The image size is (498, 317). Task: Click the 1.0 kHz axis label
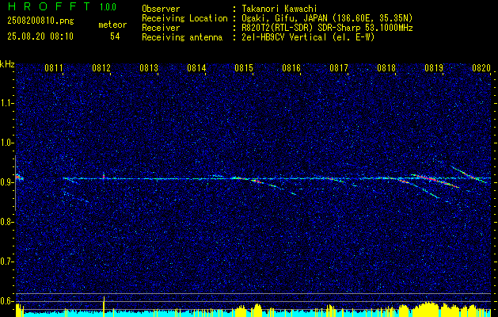6,143
